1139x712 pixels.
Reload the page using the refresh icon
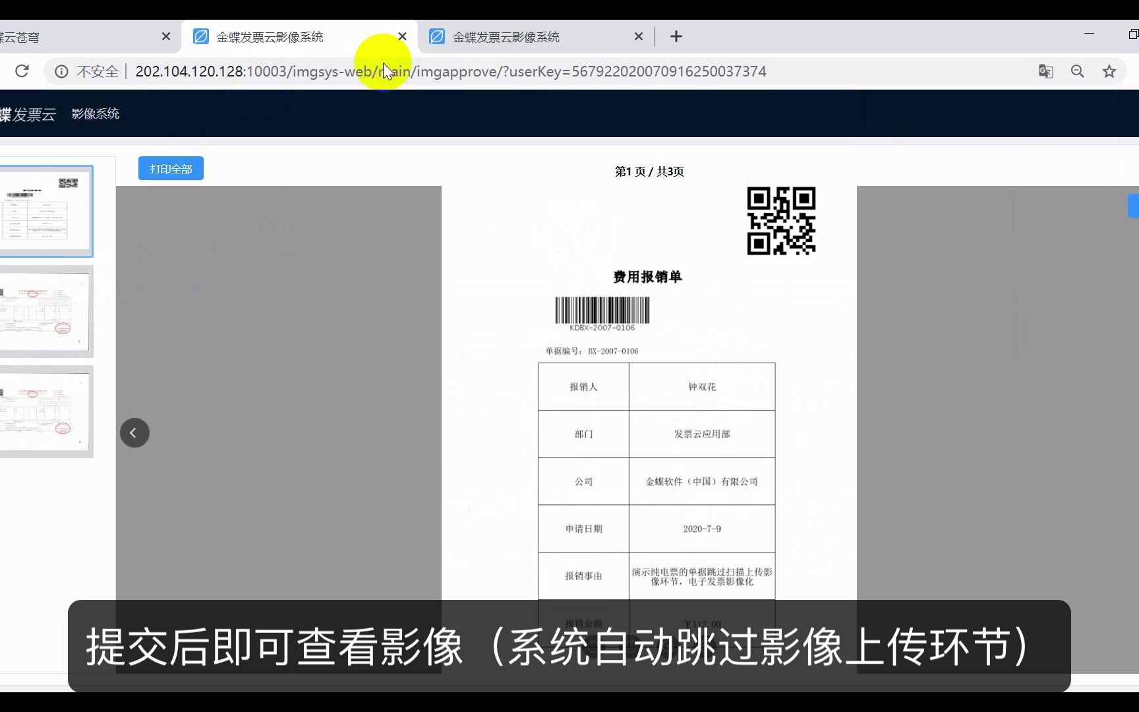[x=22, y=71]
